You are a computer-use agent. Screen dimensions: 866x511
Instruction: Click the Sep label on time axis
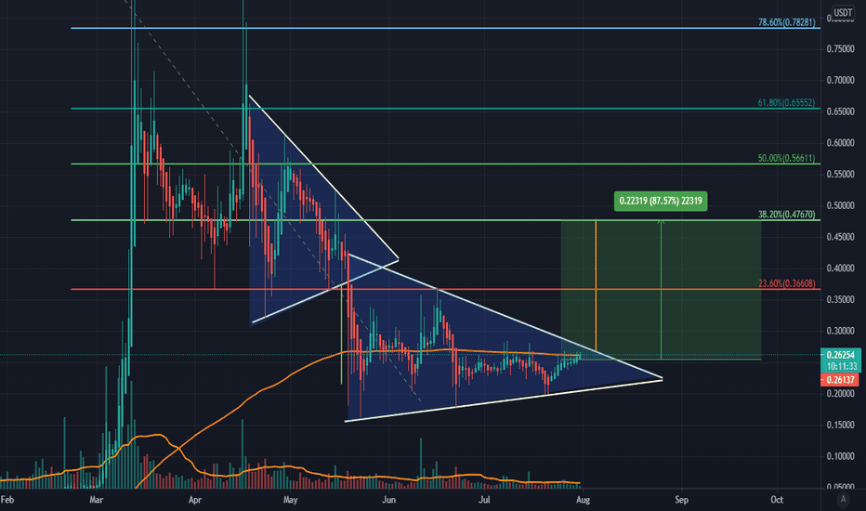[681, 500]
